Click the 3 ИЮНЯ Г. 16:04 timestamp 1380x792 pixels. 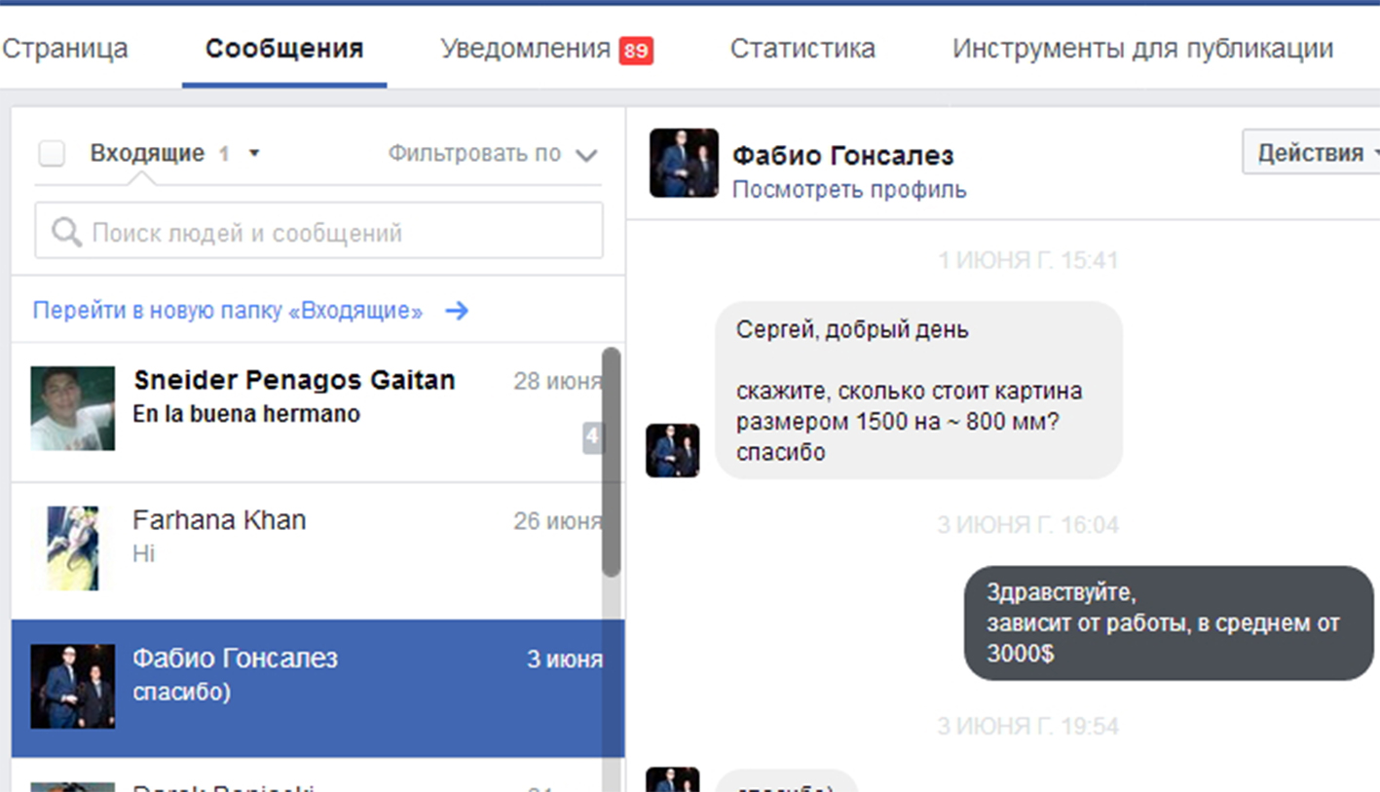point(1028,525)
